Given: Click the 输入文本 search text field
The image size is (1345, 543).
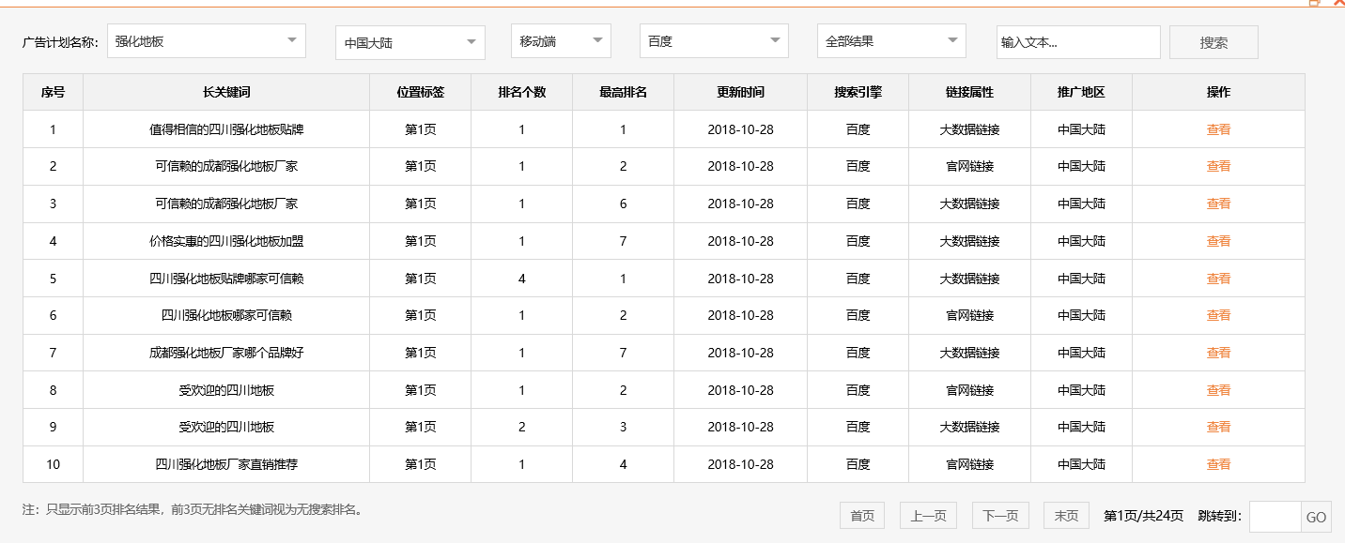Looking at the screenshot, I should point(1077,42).
